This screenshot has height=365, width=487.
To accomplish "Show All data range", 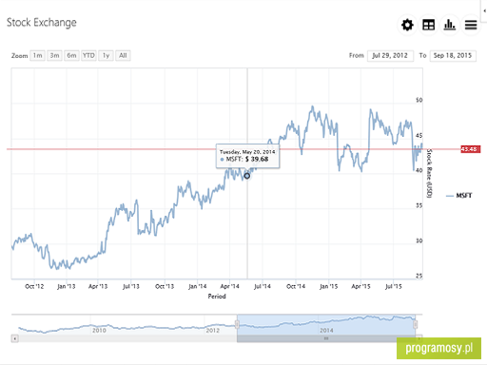I will pos(123,55).
